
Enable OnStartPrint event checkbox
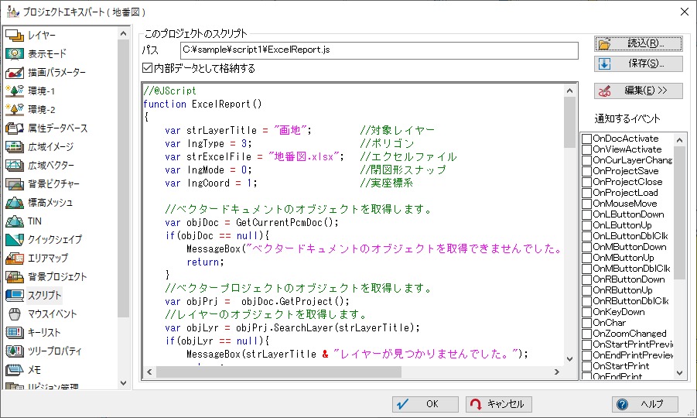click(586, 366)
